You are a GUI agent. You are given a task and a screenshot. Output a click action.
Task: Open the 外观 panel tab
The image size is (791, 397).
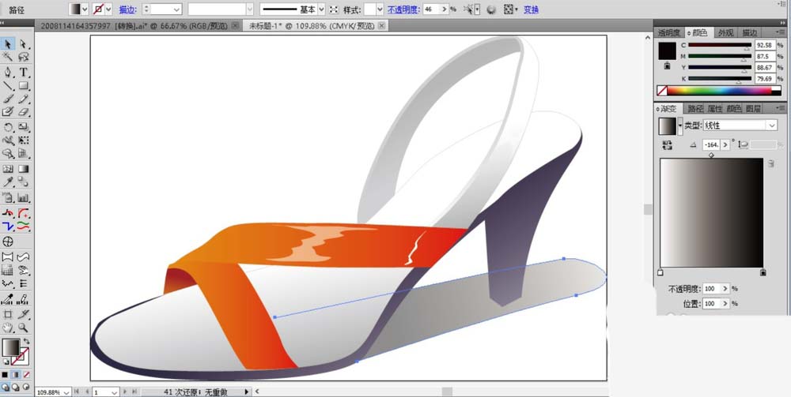(x=725, y=32)
